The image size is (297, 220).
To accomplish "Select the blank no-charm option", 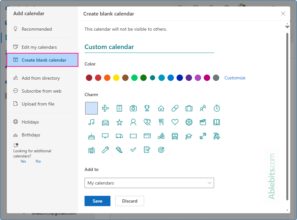I will (x=91, y=108).
